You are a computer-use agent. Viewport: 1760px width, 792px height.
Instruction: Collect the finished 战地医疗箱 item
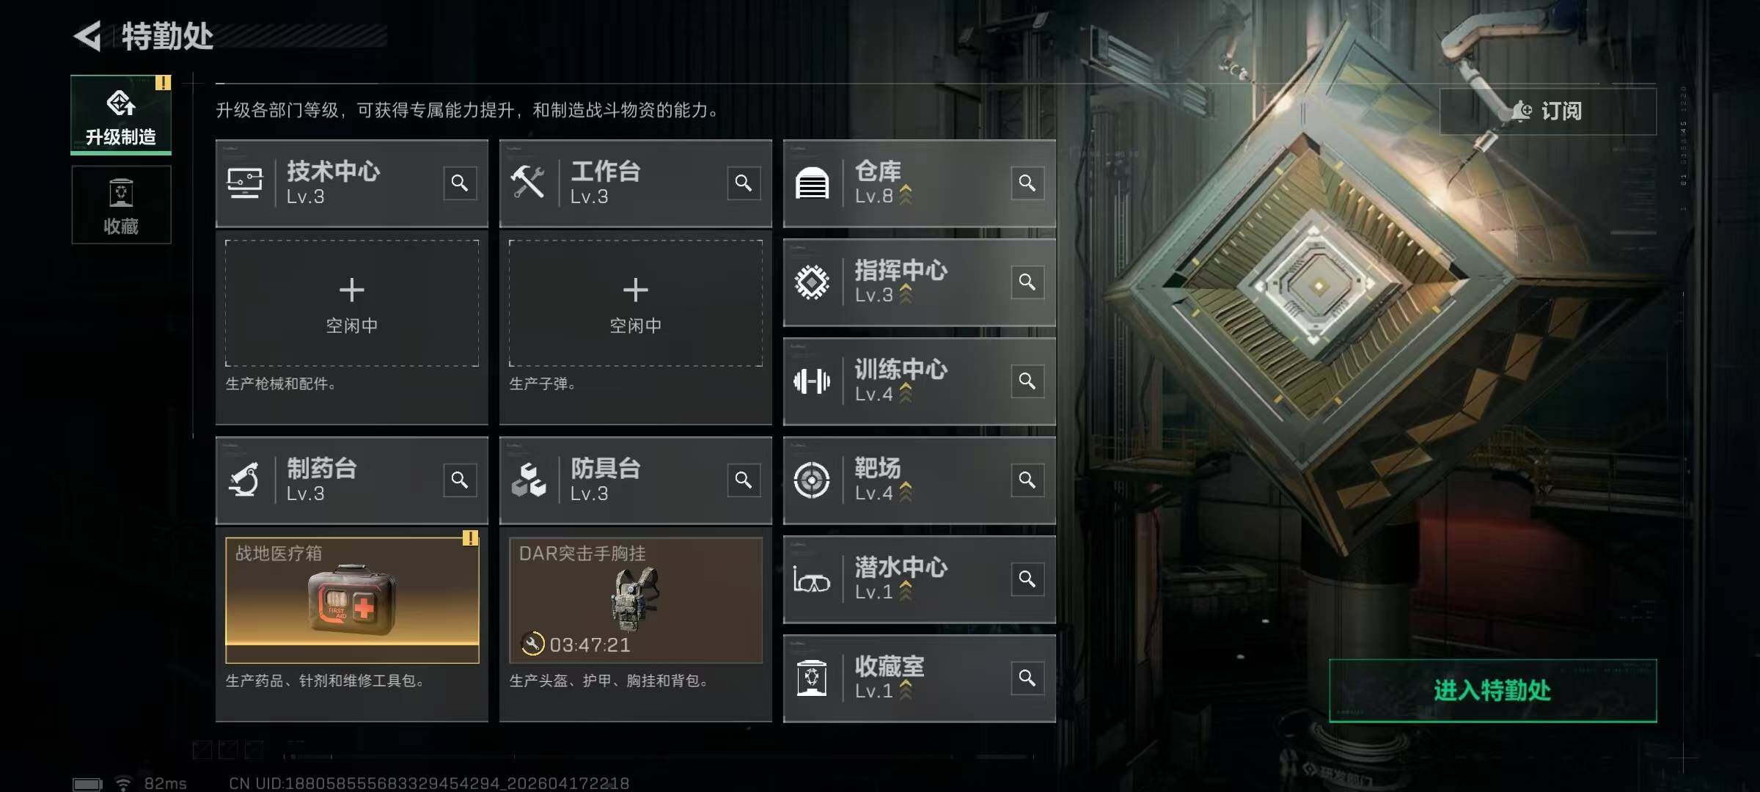[352, 600]
